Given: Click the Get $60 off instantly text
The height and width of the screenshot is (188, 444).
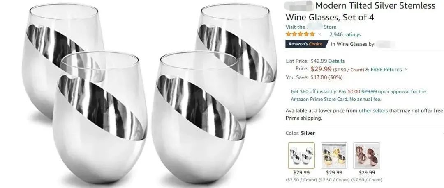Looking at the screenshot, I should tap(314, 91).
